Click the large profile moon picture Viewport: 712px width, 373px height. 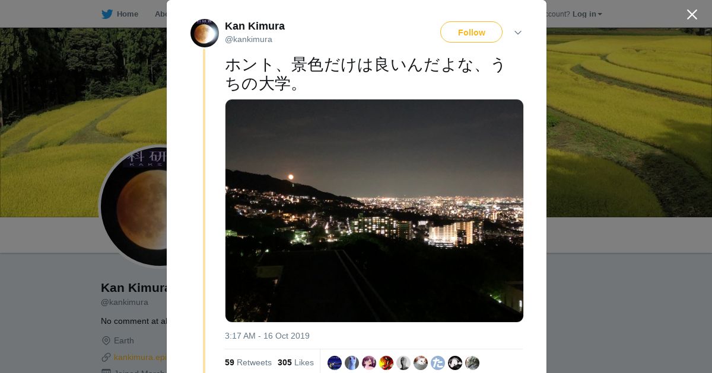click(134, 207)
